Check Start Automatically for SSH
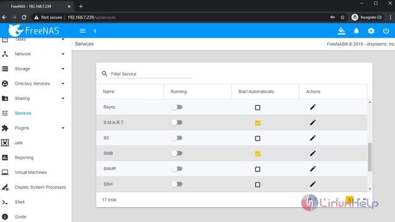 [x=257, y=185]
